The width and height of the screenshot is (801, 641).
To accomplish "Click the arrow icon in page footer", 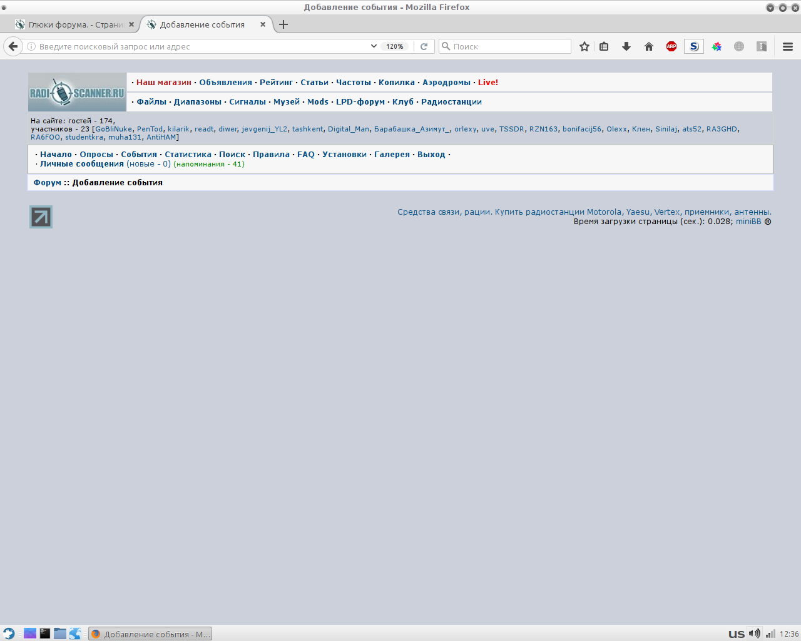I will [41, 217].
